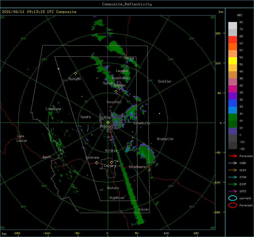Click the Calgary label
Image resolution: width=254 pixels, height=237 pixels.
tap(110, 166)
